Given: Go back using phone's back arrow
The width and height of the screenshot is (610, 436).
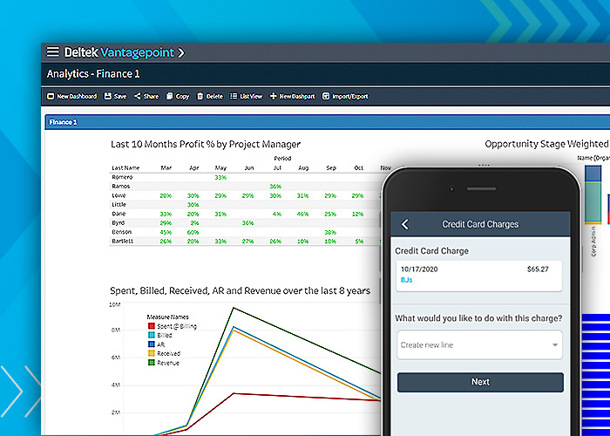Looking at the screenshot, I should click(x=405, y=224).
